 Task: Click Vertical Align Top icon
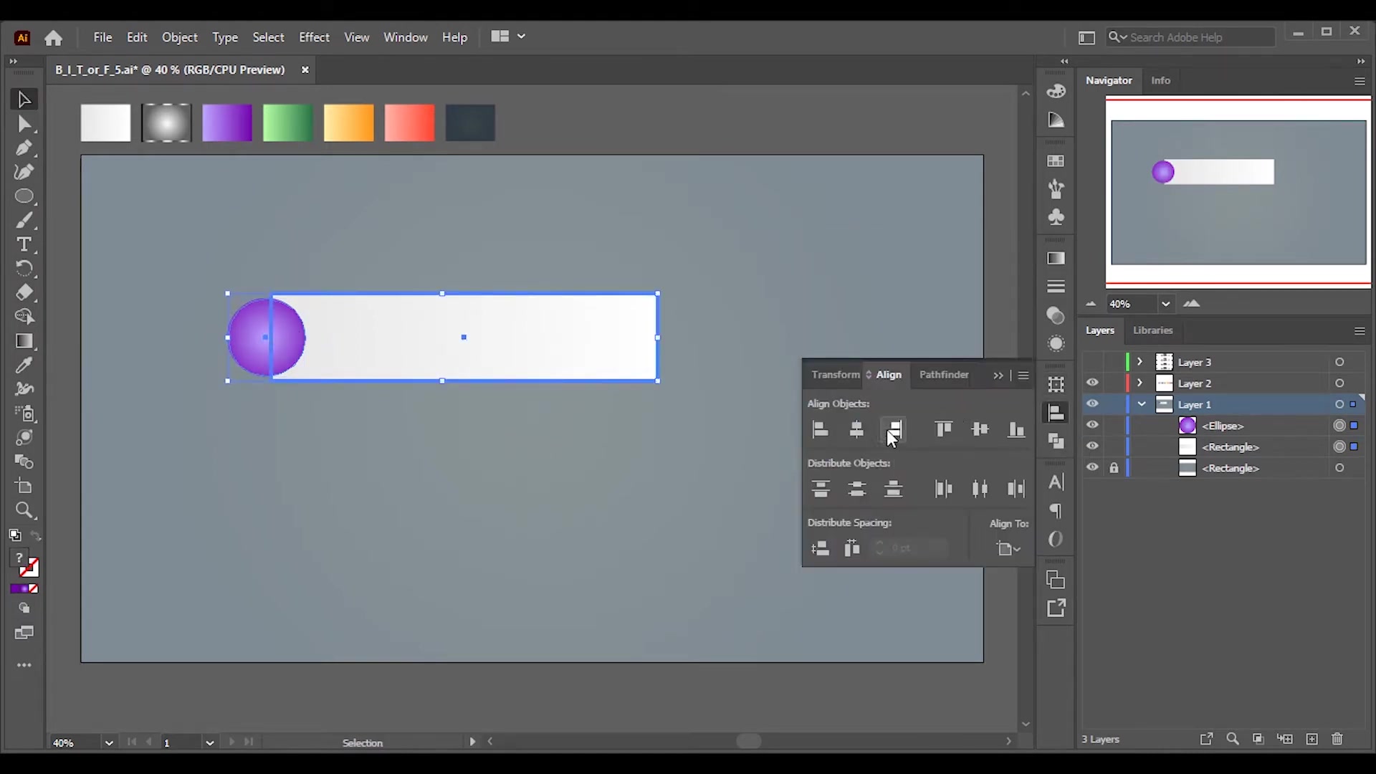pyautogui.click(x=943, y=430)
